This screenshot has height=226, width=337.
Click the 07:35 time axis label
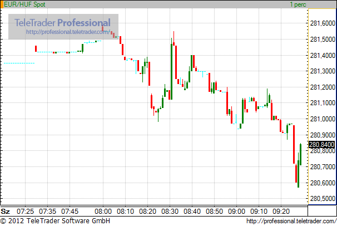pyautogui.click(x=47, y=212)
